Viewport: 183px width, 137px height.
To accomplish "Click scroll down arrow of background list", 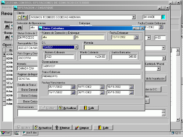I will (x=178, y=119).
